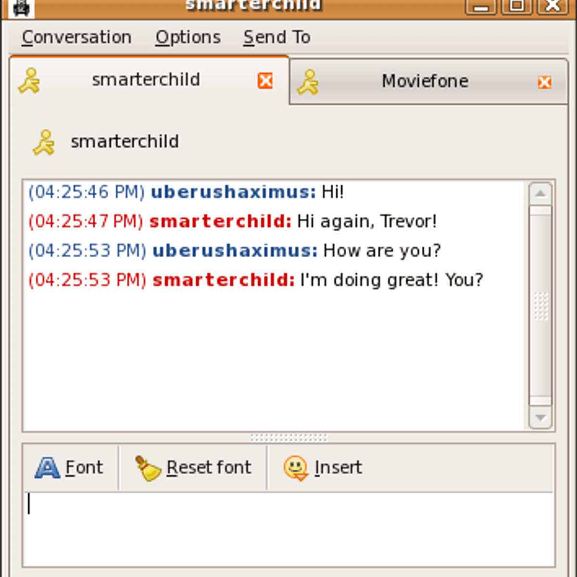Click the Reset font broom icon
This screenshot has height=577, width=577.
point(148,468)
